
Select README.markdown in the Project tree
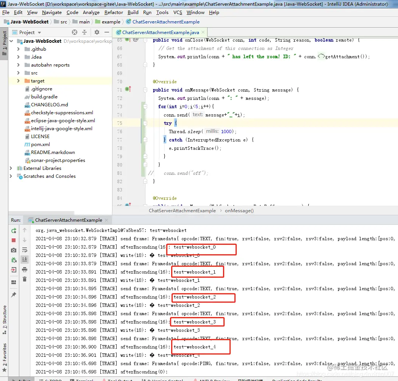(53, 152)
